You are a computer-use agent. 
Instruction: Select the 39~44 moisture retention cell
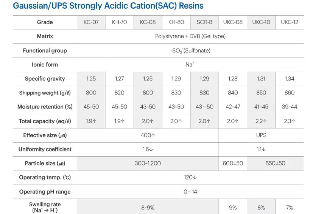[x=290, y=107]
